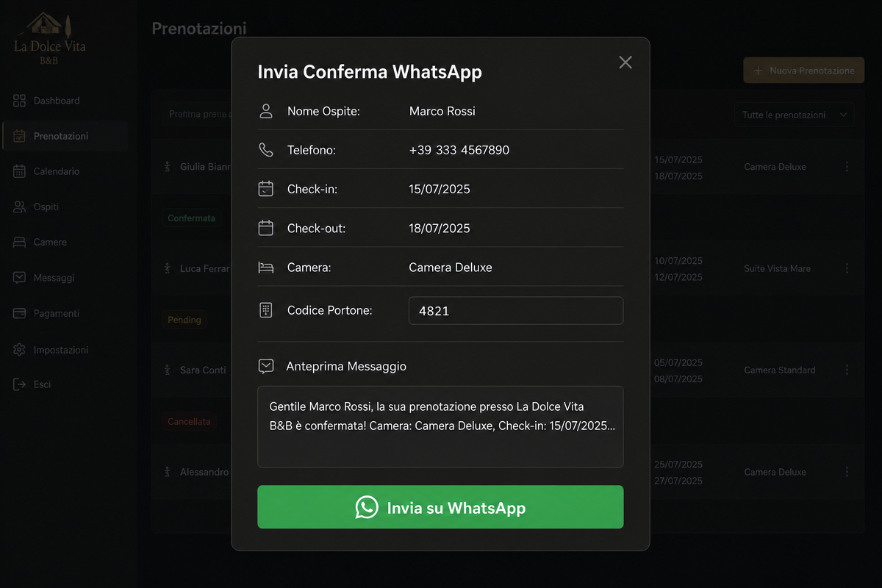The height and width of the screenshot is (588, 882).
Task: Click the La Dolce Vita B&B logo
Action: (x=49, y=40)
